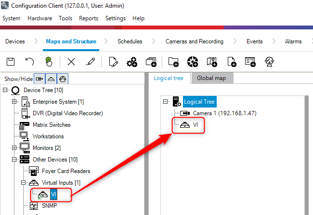The image size is (313, 215).
Task: Expand the Enterprise System node
Action: pyautogui.click(x=14, y=102)
